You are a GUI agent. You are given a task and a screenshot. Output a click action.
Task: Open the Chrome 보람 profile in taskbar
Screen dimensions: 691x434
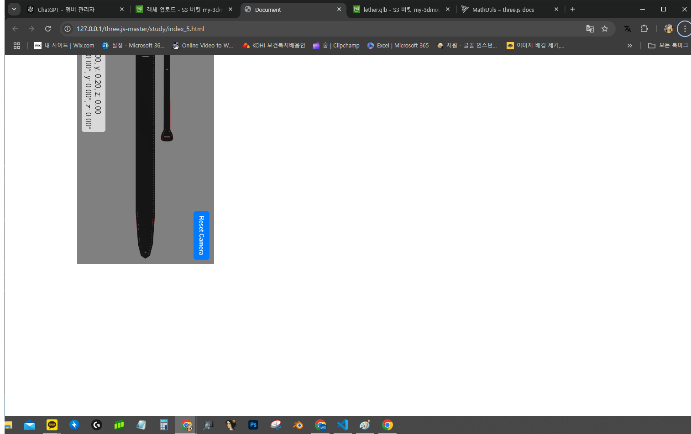click(x=320, y=425)
